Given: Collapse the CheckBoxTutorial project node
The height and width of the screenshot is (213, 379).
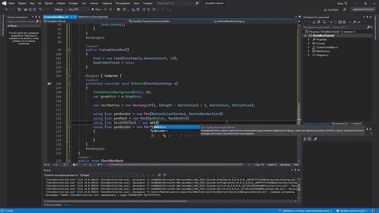Looking at the screenshot, I should pyautogui.click(x=306, y=35).
